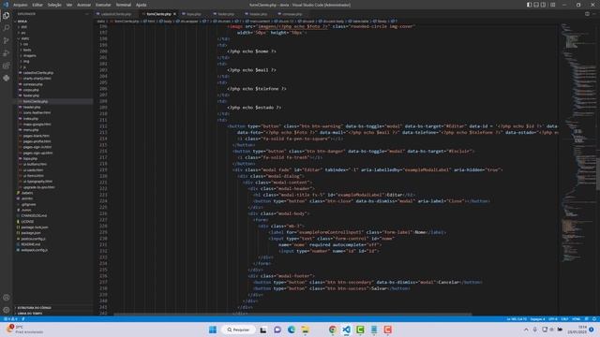The image size is (600, 337).
Task: Expand the css folder
Action: pos(24,44)
